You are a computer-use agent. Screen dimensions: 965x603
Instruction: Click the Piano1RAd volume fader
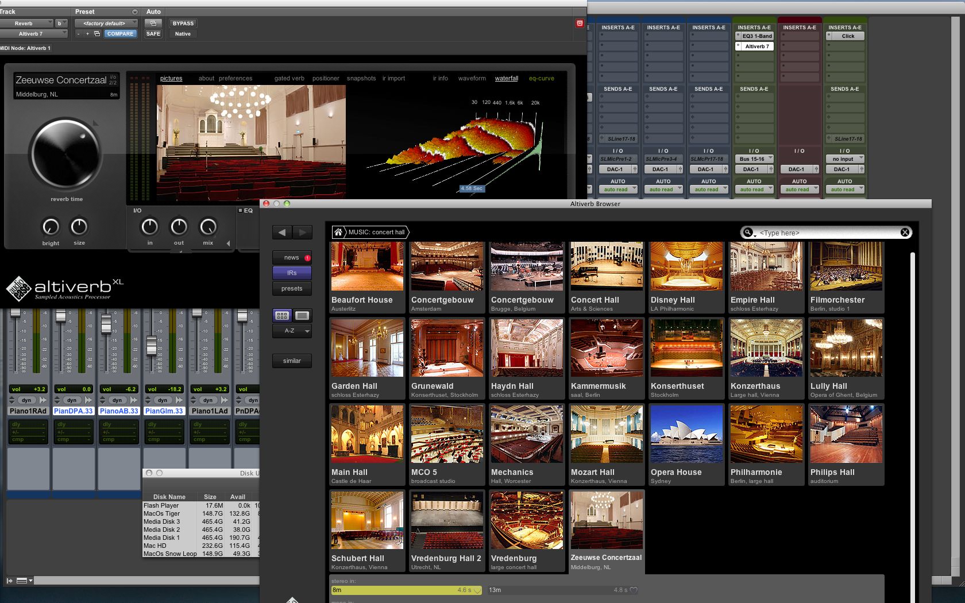[x=16, y=314]
